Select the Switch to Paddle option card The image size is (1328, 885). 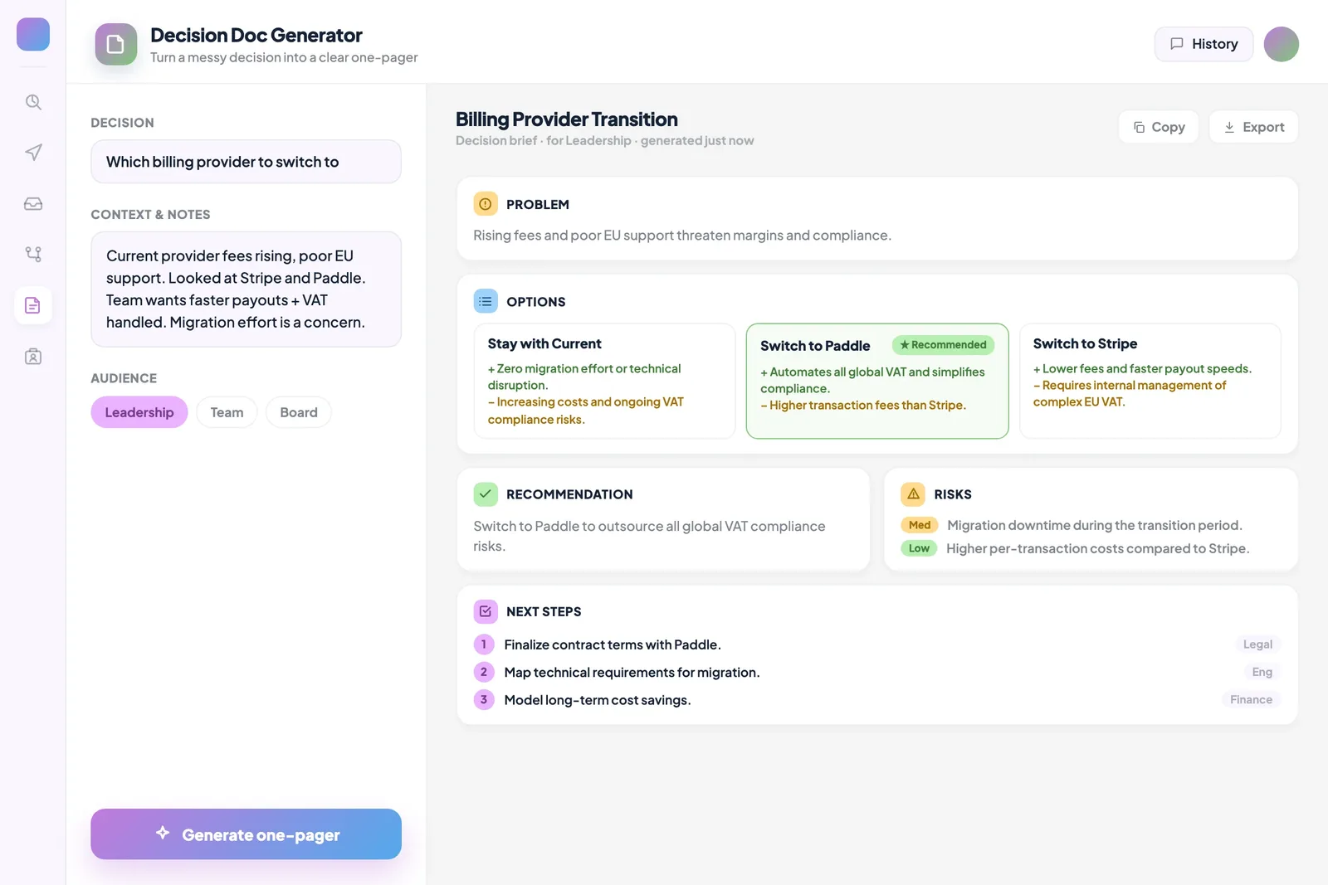pyautogui.click(x=877, y=381)
